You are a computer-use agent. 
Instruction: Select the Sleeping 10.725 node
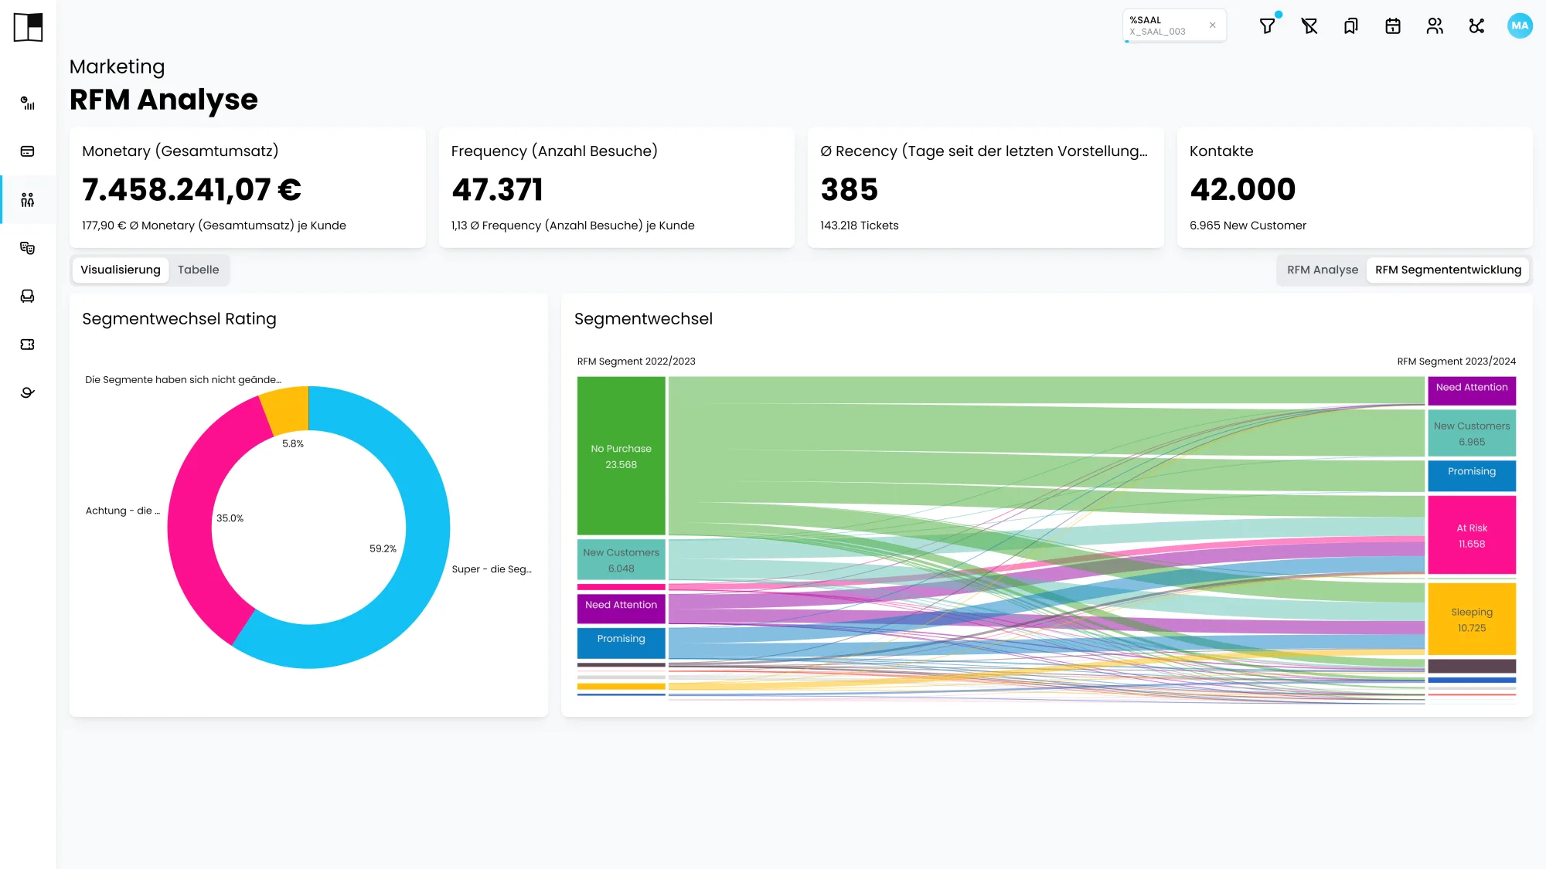point(1472,620)
